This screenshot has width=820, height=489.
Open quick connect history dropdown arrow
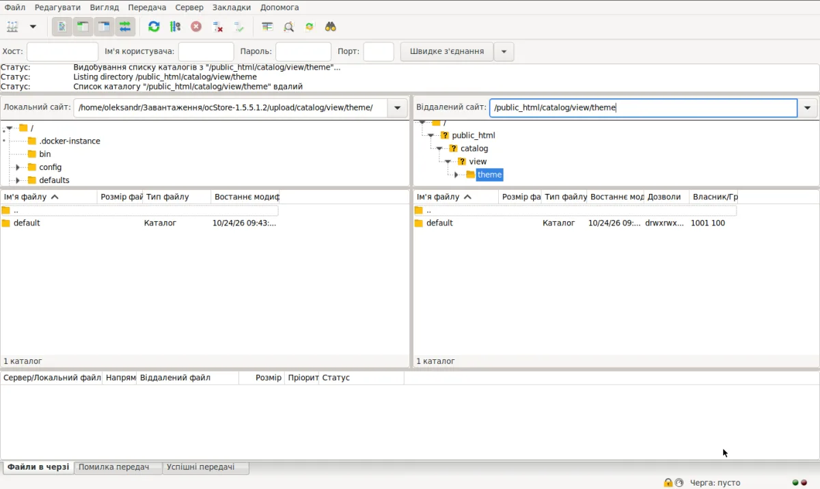click(x=504, y=51)
